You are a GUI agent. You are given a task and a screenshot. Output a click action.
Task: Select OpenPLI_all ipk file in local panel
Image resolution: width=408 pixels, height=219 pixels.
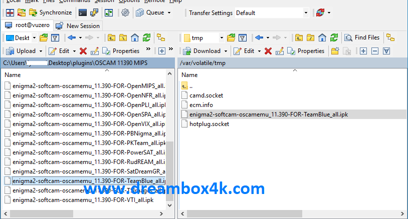point(85,105)
